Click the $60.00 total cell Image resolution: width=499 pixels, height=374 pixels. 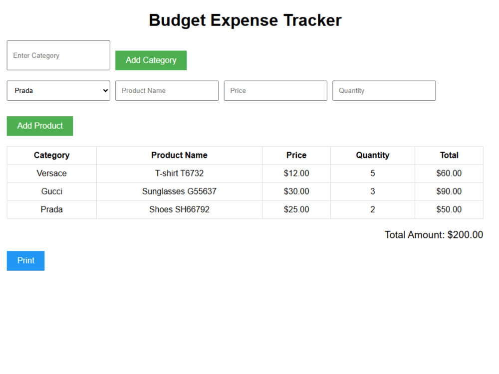click(449, 174)
